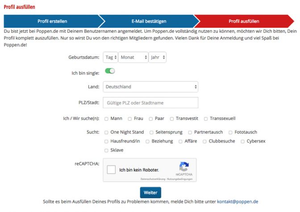Toggle the 'Ich bin single' switch
The height and width of the screenshot is (212, 300).
pyautogui.click(x=110, y=71)
